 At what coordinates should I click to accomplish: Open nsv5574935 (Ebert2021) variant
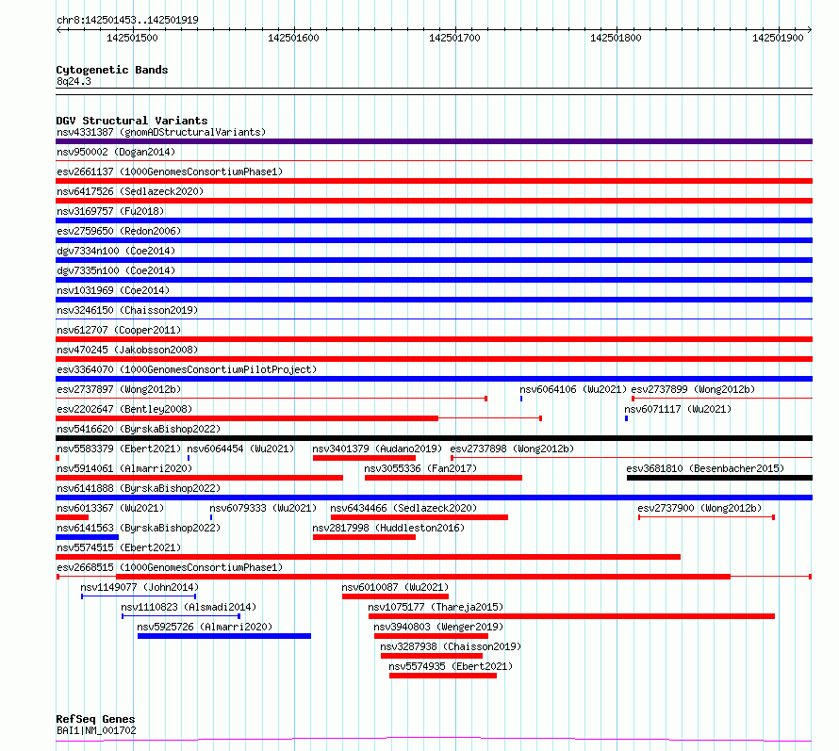pos(451,666)
